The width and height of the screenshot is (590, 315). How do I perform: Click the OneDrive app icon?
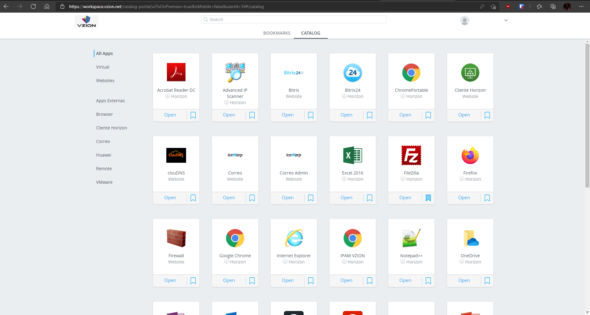(x=471, y=238)
